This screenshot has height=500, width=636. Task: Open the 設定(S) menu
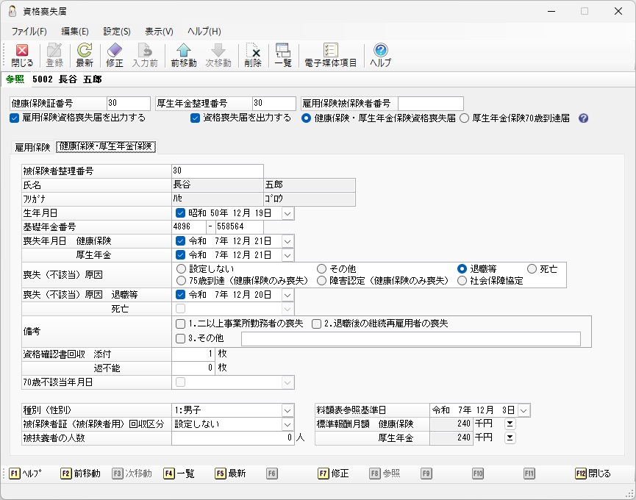[x=117, y=31]
